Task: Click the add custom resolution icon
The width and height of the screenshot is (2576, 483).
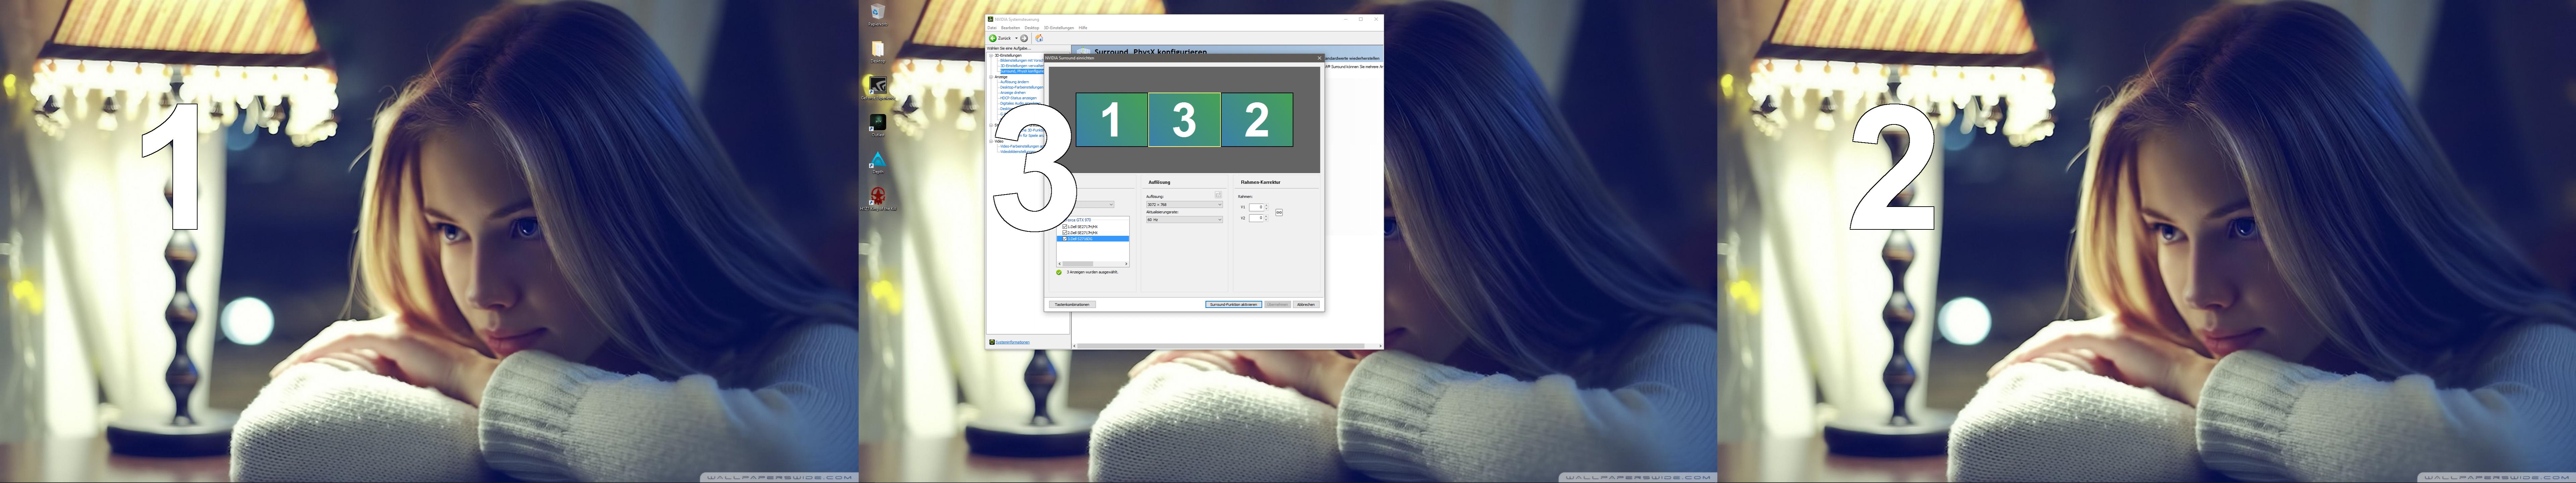Action: (1218, 195)
